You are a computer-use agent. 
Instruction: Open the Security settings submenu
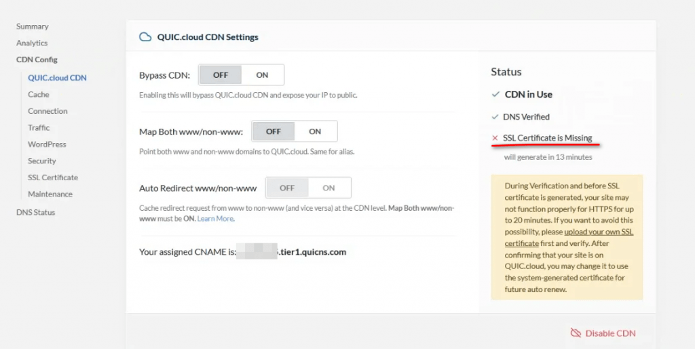[41, 161]
